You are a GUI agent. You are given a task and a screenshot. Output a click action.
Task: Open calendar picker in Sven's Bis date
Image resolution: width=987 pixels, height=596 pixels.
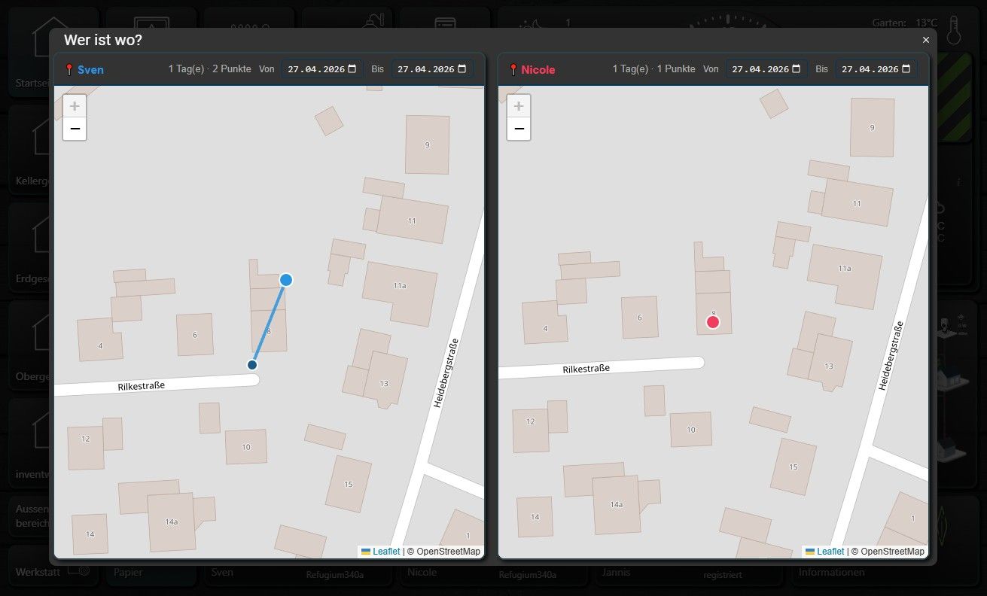(x=462, y=68)
